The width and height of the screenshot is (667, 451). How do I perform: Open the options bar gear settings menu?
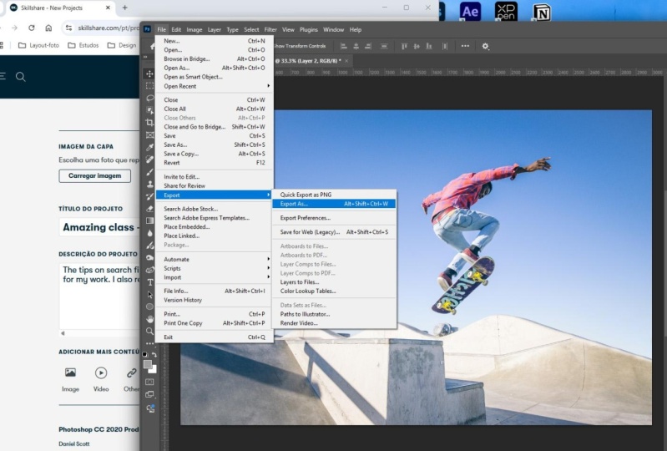[485, 46]
